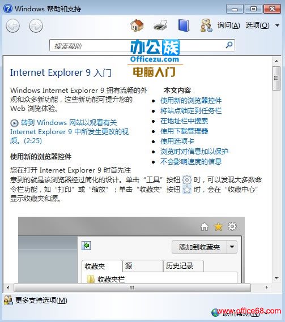Click the Forward navigation arrow
The height and width of the screenshot is (322, 285).
tap(36, 25)
